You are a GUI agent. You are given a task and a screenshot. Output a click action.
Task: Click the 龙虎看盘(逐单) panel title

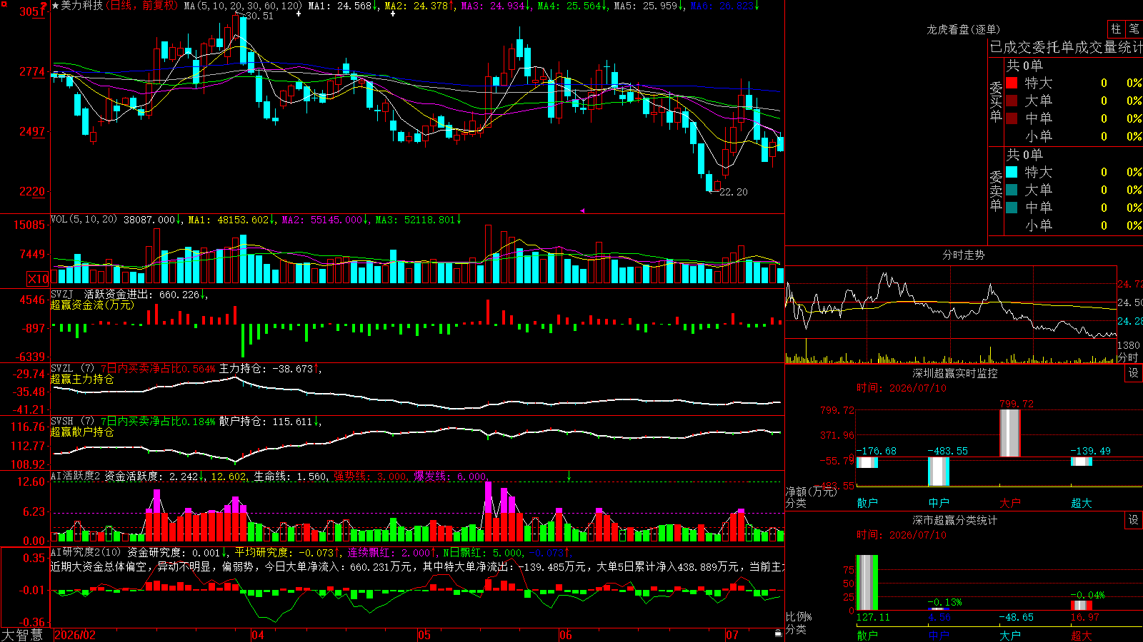pos(964,29)
